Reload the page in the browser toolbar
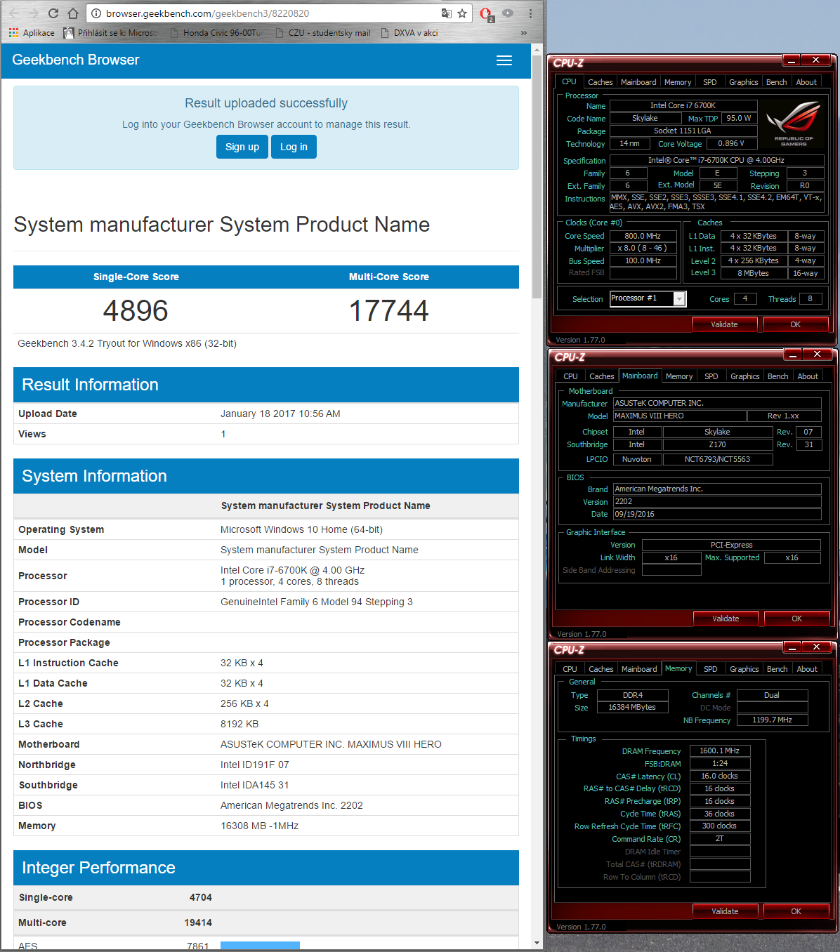840x952 pixels. pos(53,13)
